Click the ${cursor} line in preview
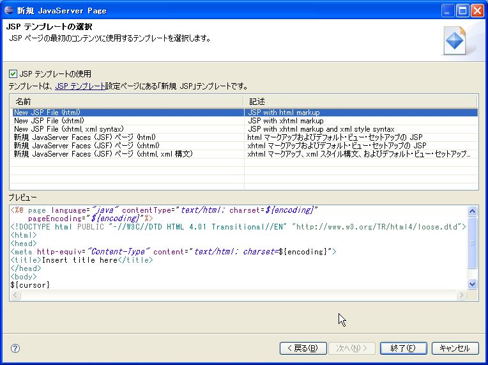Viewport: 488px width, 365px height. tap(30, 285)
